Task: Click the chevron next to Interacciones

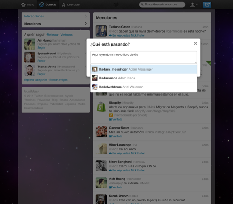Action: pyautogui.click(x=86, y=16)
